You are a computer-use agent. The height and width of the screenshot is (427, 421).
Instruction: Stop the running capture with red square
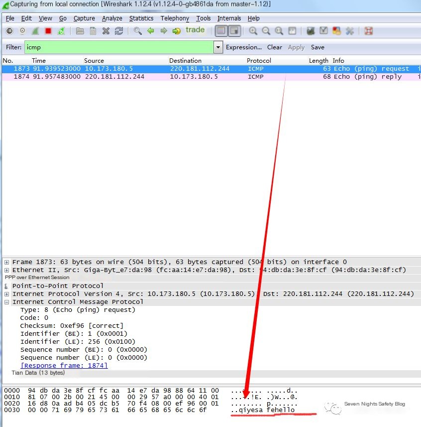pos(48,31)
